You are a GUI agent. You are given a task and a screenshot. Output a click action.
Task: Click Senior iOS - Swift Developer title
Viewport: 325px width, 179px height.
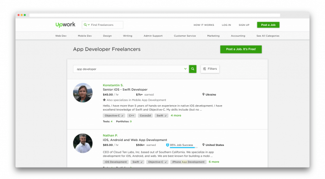[125, 90]
